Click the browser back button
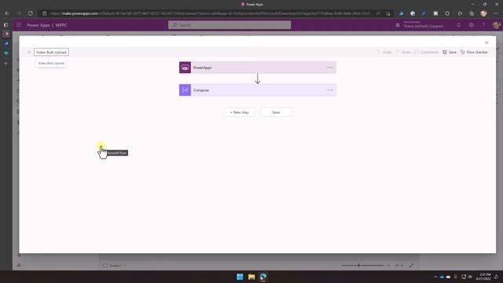The width and height of the screenshot is (503, 283). click(x=7, y=13)
